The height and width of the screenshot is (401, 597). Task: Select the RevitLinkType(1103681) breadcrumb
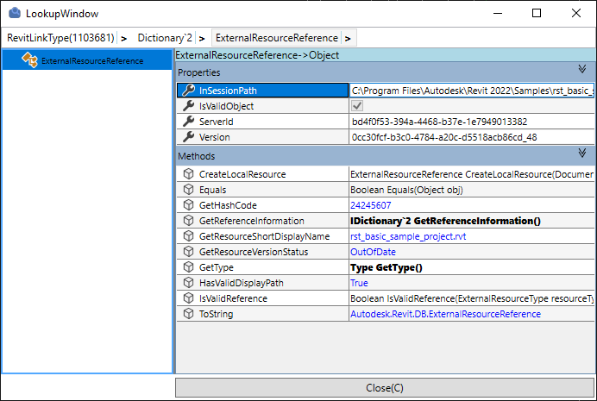(60, 38)
